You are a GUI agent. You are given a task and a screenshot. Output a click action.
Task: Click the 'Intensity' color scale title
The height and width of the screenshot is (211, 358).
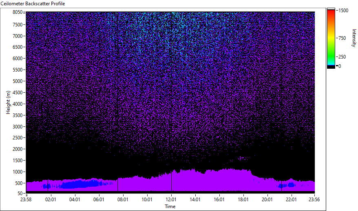click(x=354, y=38)
